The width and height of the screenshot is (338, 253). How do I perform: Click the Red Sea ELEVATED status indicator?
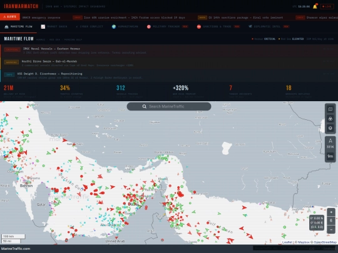(291, 39)
